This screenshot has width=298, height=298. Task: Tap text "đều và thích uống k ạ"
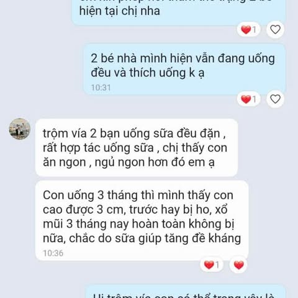pos(148,73)
